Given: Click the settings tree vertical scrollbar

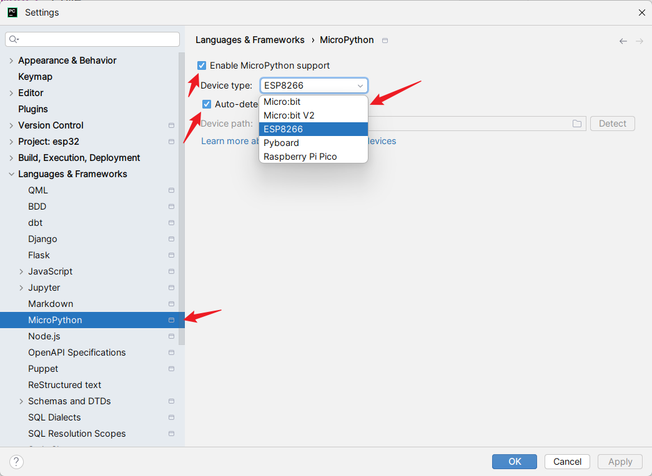Looking at the screenshot, I should [x=182, y=198].
